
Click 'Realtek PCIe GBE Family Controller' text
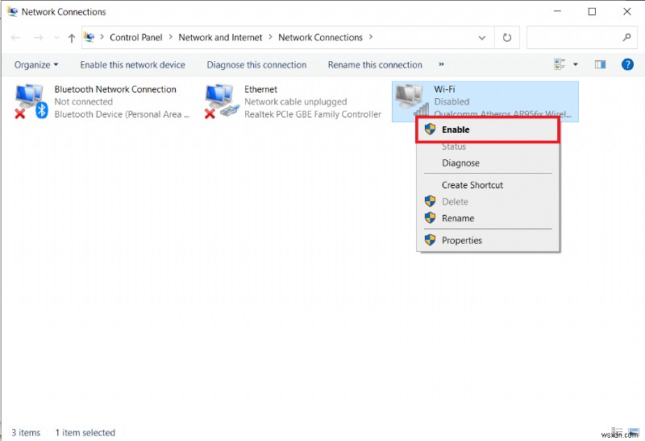[313, 114]
